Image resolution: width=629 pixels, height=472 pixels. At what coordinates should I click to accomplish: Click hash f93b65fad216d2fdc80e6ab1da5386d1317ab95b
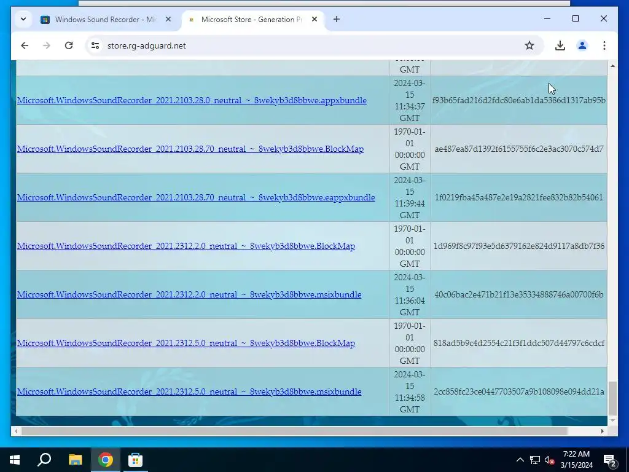point(518,100)
